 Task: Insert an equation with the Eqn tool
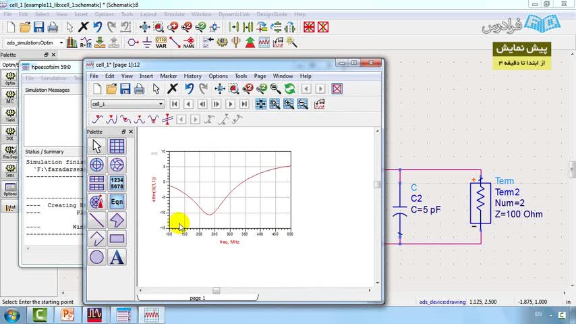(117, 202)
